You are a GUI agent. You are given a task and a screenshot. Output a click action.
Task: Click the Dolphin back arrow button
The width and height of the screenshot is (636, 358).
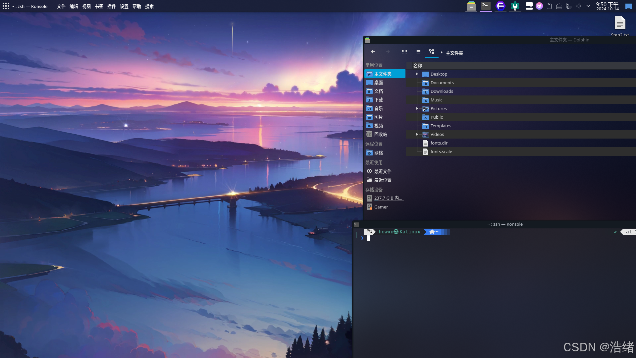(x=373, y=52)
